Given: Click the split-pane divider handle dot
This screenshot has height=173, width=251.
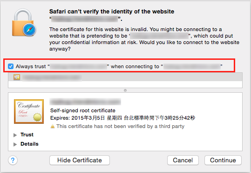Looking at the screenshot, I should [x=125, y=90].
